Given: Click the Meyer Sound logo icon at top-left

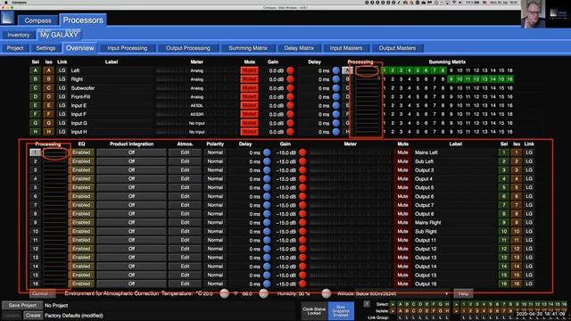Looking at the screenshot, I should pos(7,17).
